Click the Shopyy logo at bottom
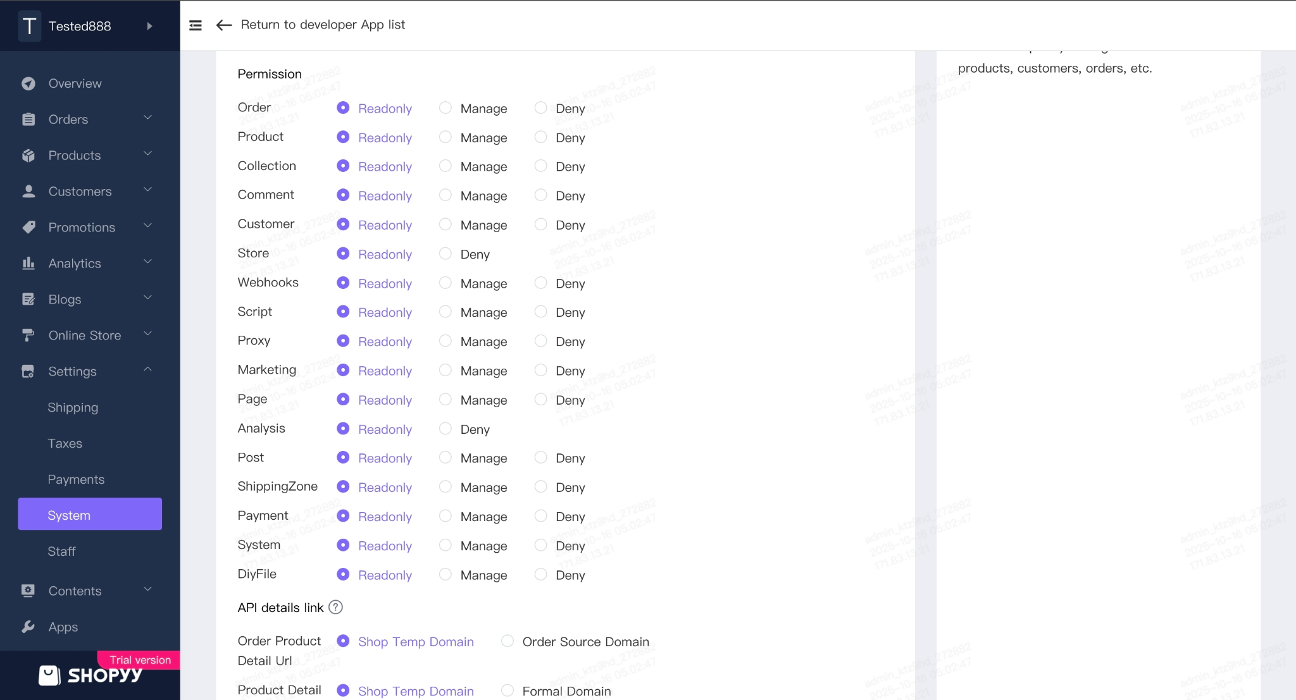This screenshot has height=700, width=1296. [x=90, y=675]
